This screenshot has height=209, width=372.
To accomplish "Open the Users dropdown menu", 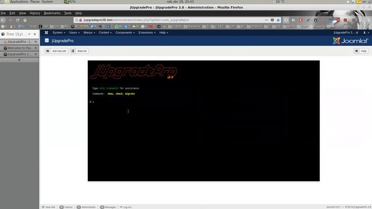I will [74, 33].
